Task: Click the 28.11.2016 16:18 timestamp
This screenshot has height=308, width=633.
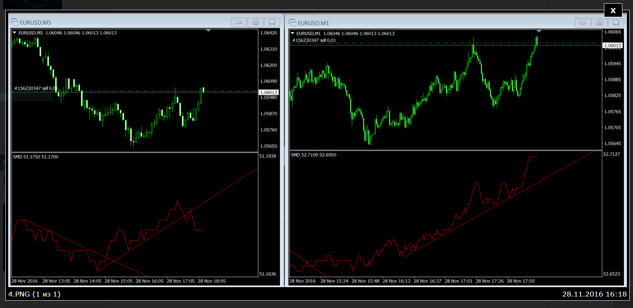Action: [595, 294]
